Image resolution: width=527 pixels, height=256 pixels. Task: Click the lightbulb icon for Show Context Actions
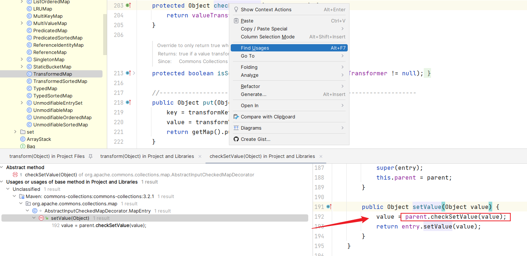coord(236,9)
